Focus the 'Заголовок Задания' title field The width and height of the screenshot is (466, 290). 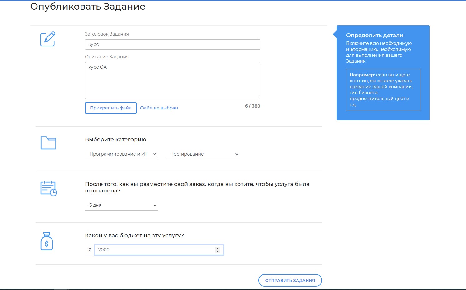(x=172, y=44)
